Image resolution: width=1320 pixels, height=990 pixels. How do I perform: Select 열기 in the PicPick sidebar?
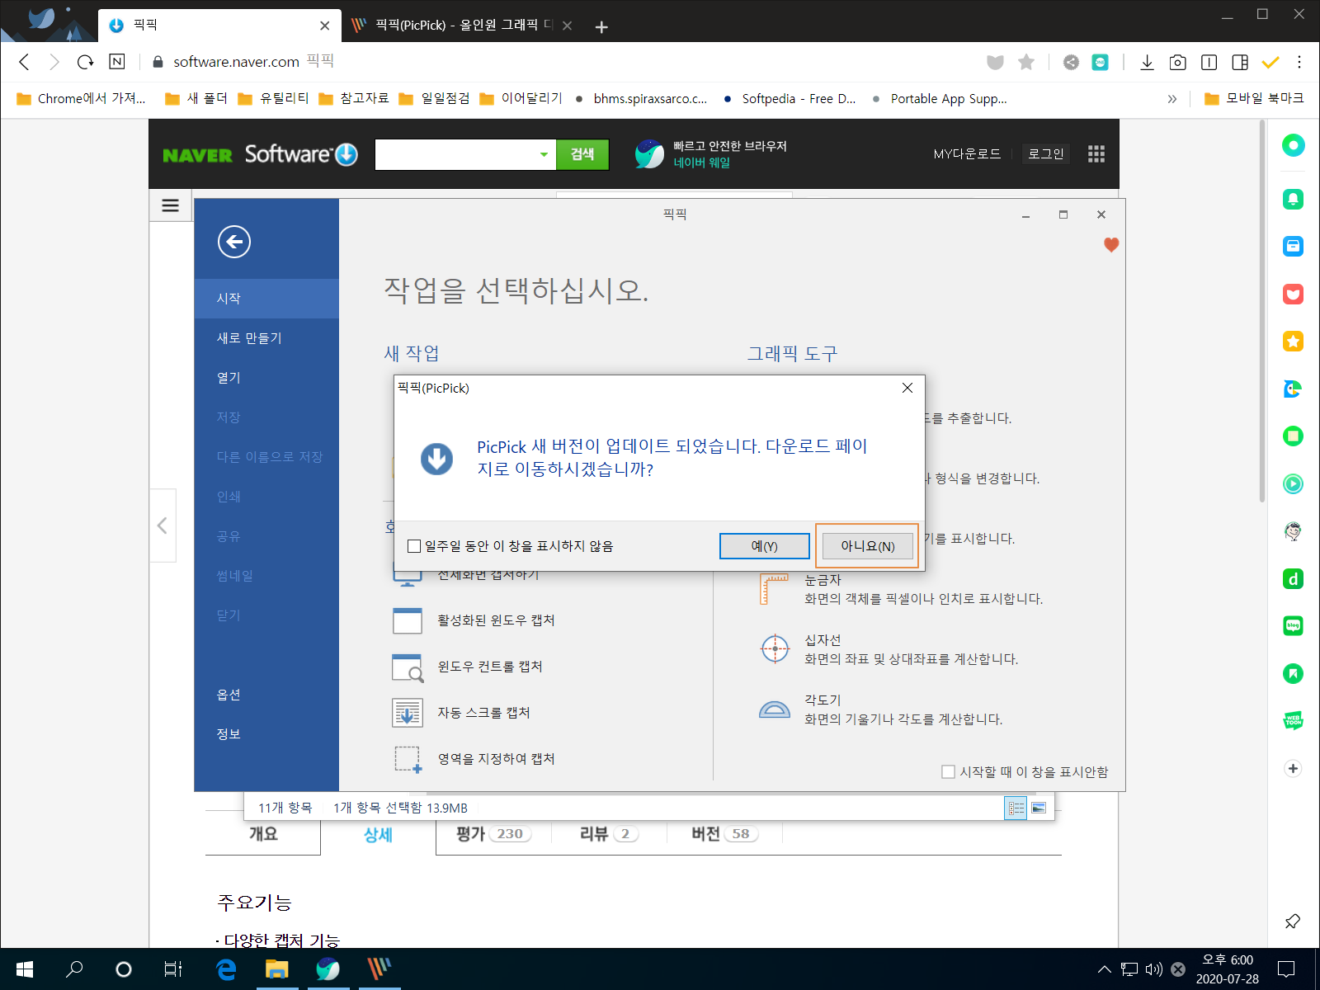266,378
